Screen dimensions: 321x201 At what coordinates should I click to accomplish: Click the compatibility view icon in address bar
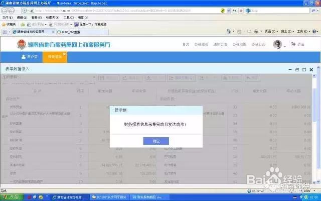coord(223,11)
